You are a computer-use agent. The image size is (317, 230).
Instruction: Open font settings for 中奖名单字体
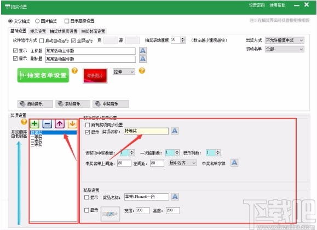tap(234, 163)
